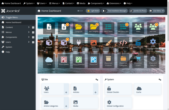Open the System dropdown in the top bar
Screen dimensions: 169x110
click(29, 3)
